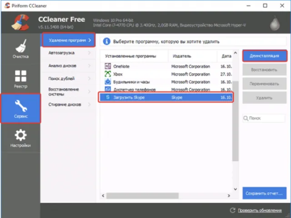
Task: Select the Skype icon in list
Action: coord(108,97)
